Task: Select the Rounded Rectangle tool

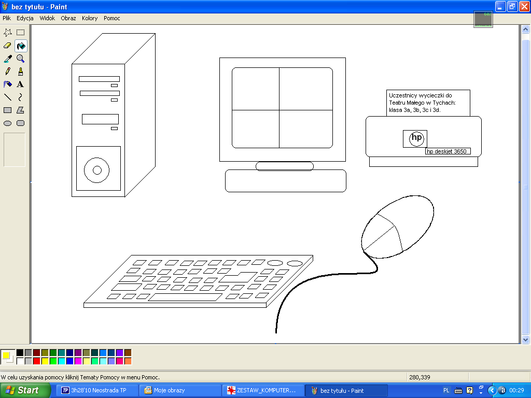Action: 21,123
